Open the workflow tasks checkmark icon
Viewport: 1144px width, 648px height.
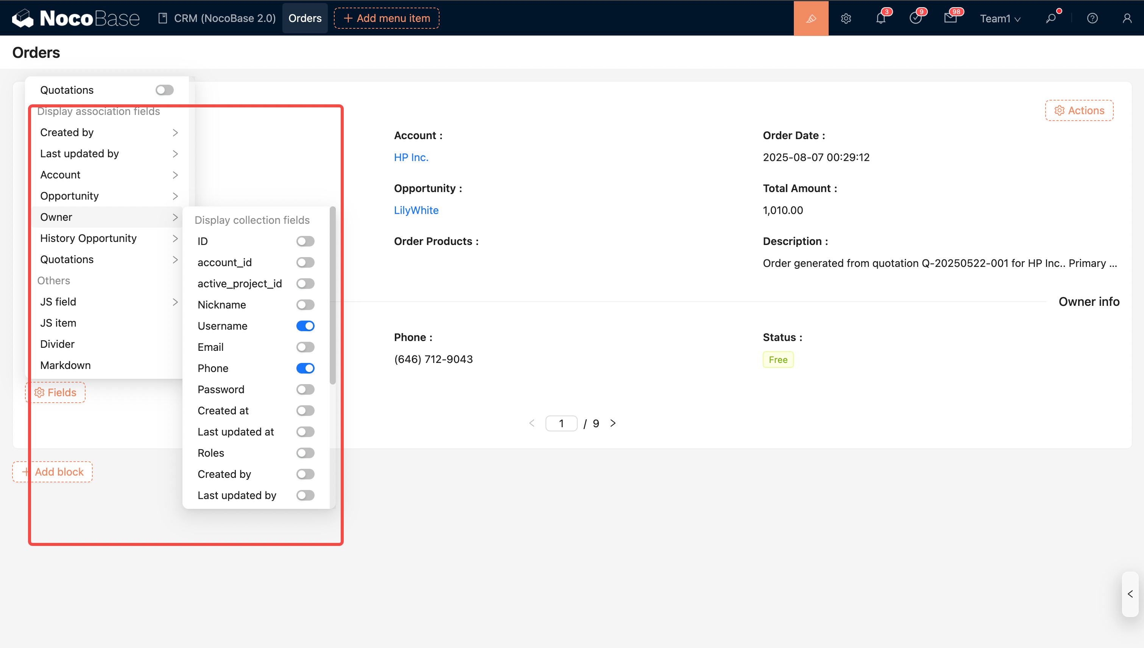click(915, 18)
